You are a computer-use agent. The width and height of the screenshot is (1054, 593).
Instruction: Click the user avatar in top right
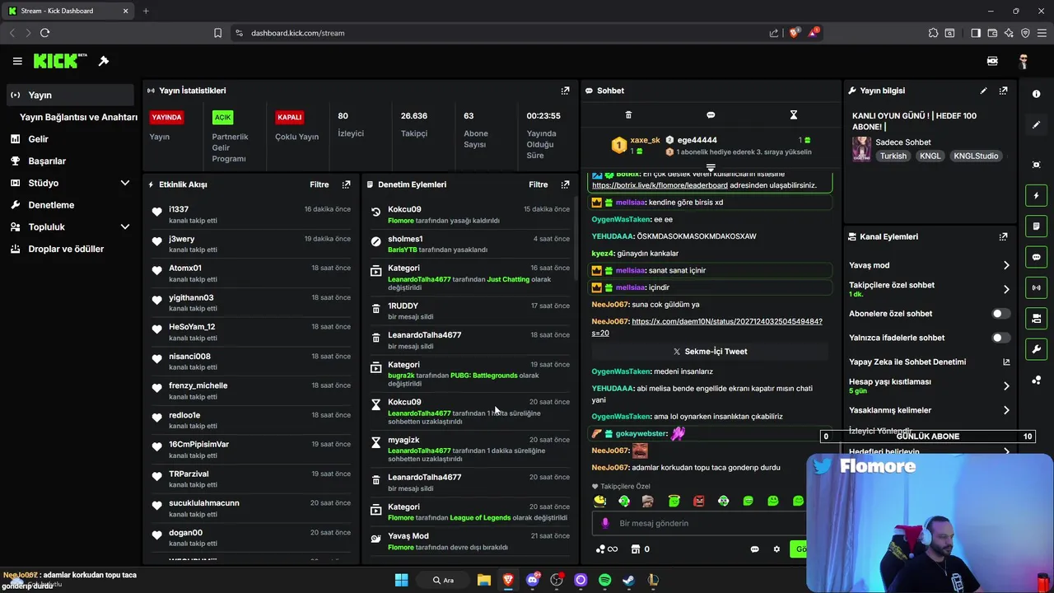click(1024, 61)
